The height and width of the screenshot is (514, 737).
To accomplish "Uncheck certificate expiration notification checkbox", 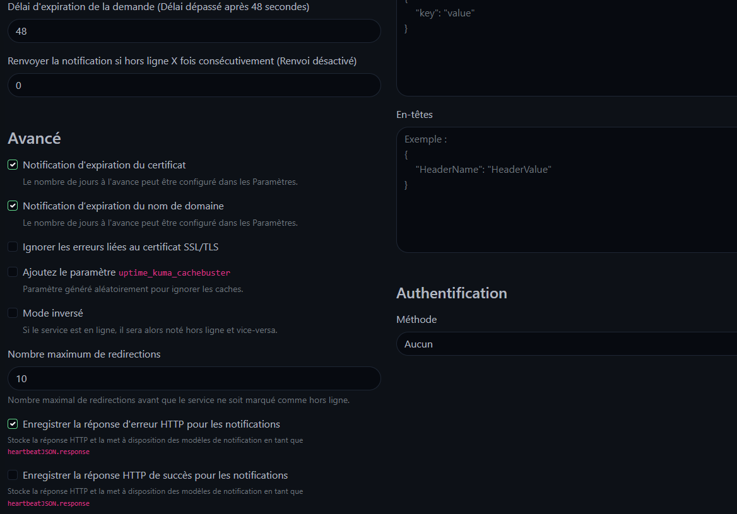I will click(13, 165).
